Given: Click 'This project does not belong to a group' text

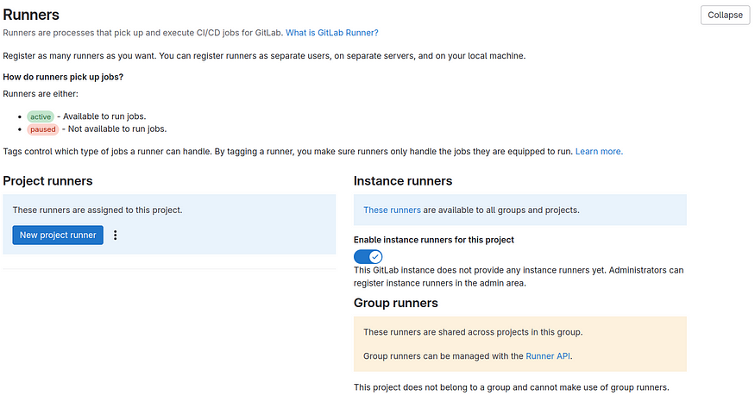Looking at the screenshot, I should pos(511,387).
